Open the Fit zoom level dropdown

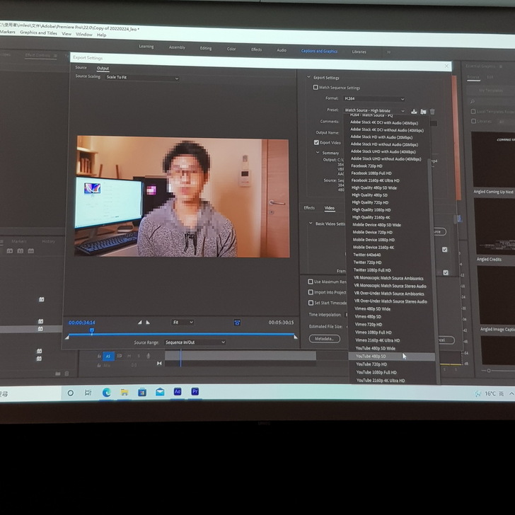click(183, 322)
